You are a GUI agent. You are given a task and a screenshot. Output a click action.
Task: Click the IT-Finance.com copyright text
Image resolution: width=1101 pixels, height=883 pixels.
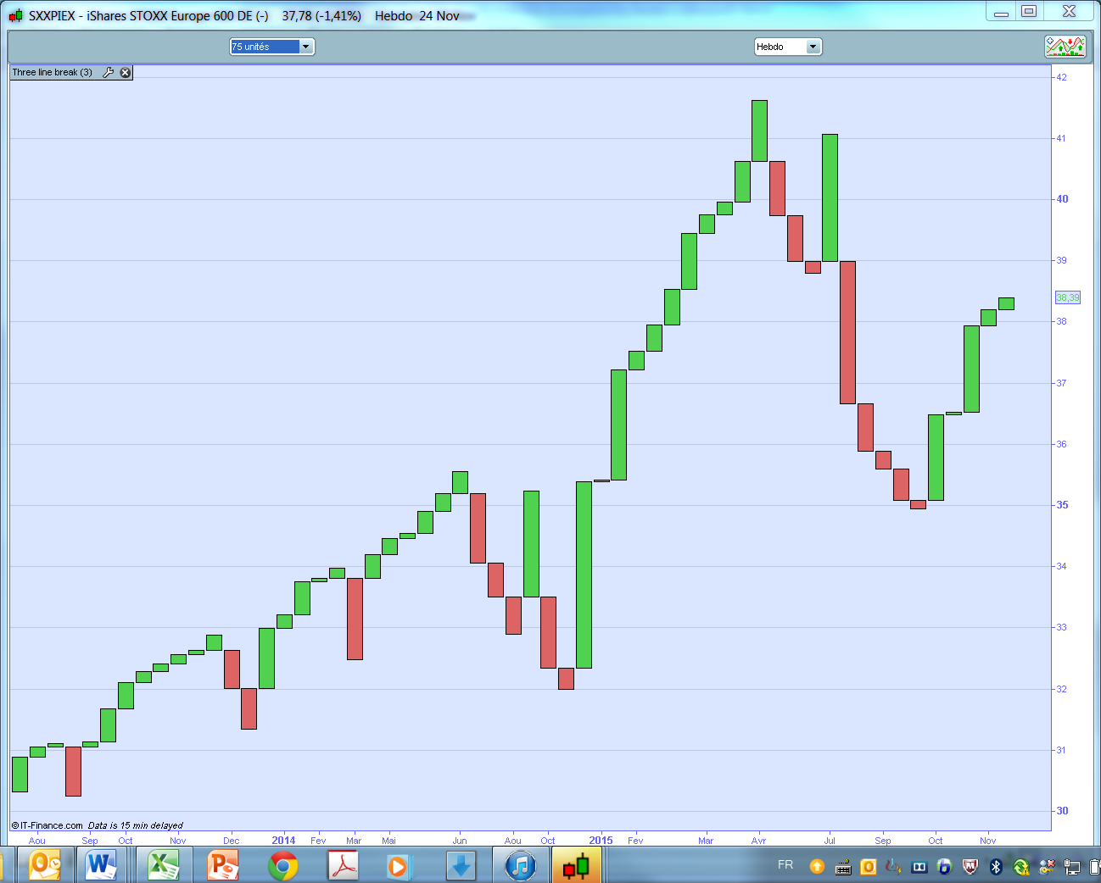pyautogui.click(x=48, y=825)
